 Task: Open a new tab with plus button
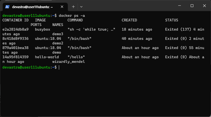tap(73, 7)
